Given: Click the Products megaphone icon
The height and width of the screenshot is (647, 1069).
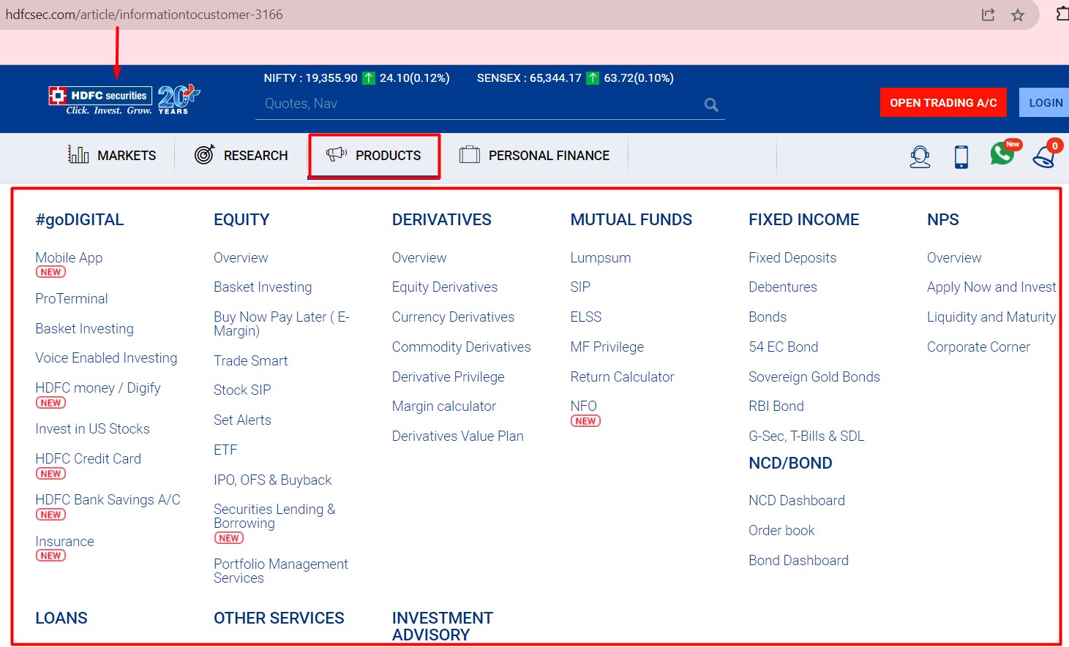Looking at the screenshot, I should pos(337,154).
